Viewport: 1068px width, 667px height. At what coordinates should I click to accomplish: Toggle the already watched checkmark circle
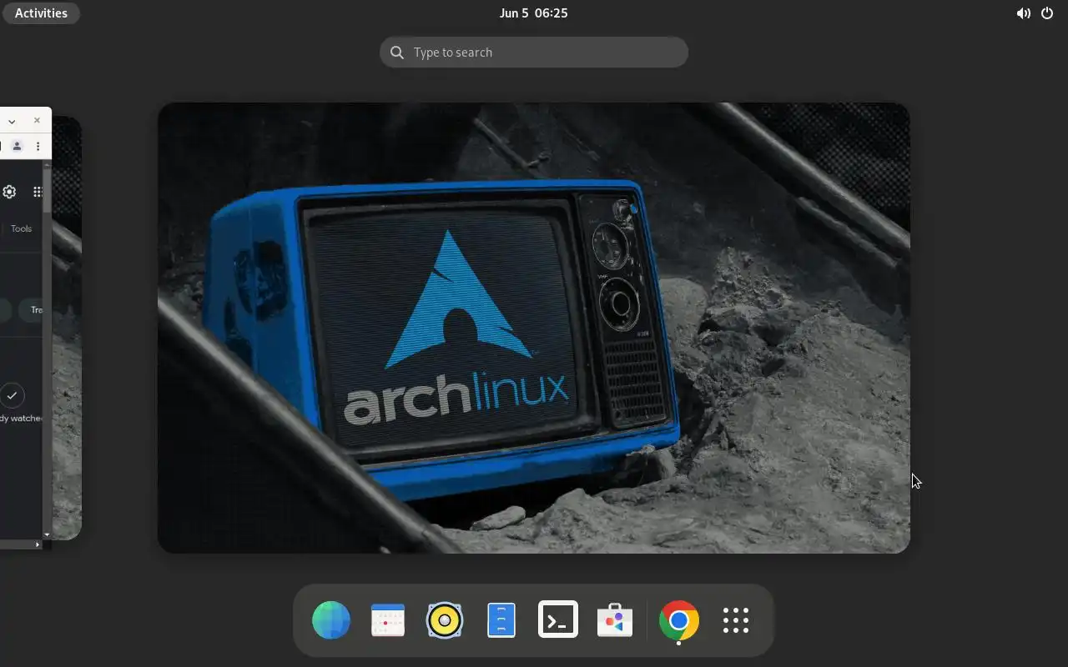(x=12, y=395)
